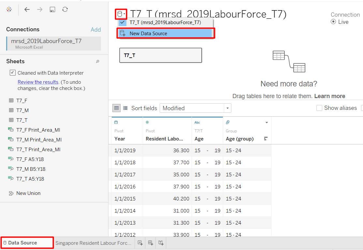Enable Show aliases
This screenshot has height=250, width=363.
(319, 108)
